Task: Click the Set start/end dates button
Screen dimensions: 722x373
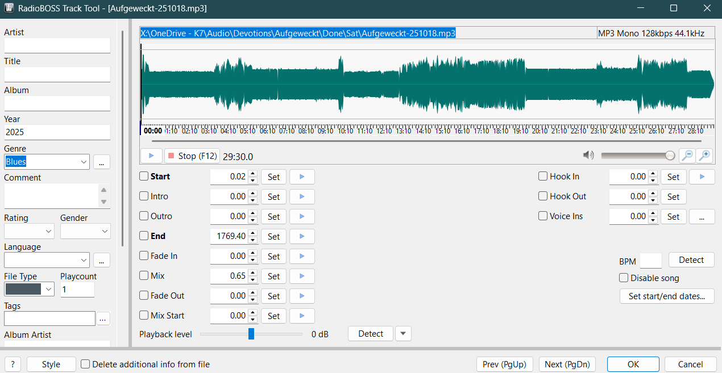Action: click(666, 296)
